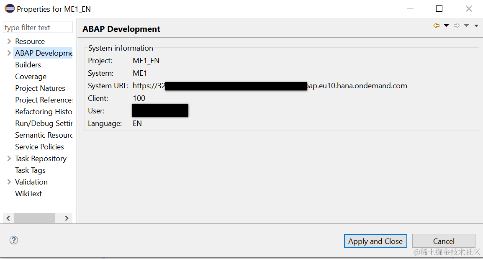Click the tree scrollbar right arrow
483x259 pixels.
pyautogui.click(x=67, y=218)
